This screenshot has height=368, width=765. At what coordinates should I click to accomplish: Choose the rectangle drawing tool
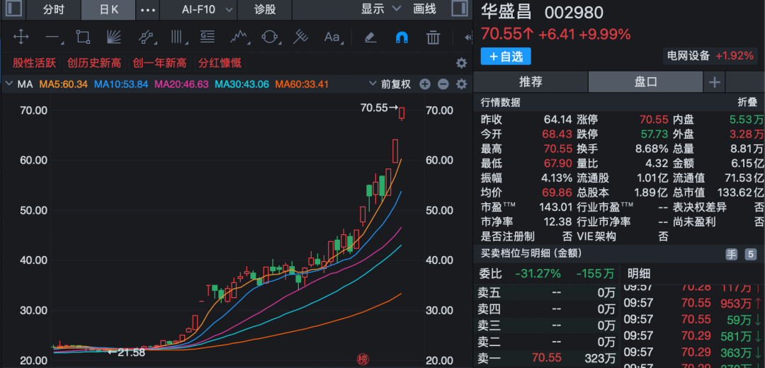point(83,37)
